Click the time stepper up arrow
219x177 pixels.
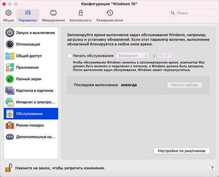tap(173, 54)
